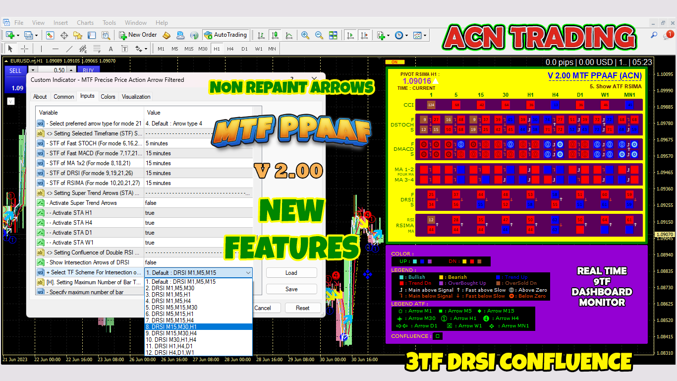Select the Text Label tool
677x381 pixels.
click(125, 49)
